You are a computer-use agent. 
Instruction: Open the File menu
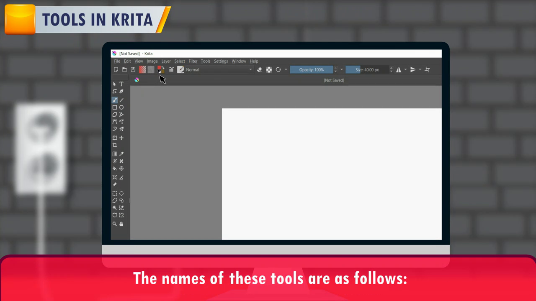coord(117,61)
